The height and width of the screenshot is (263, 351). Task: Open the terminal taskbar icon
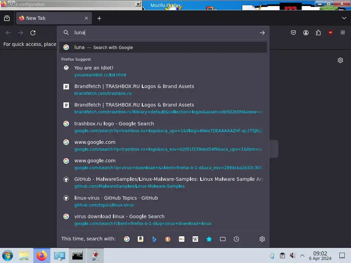coord(77,255)
